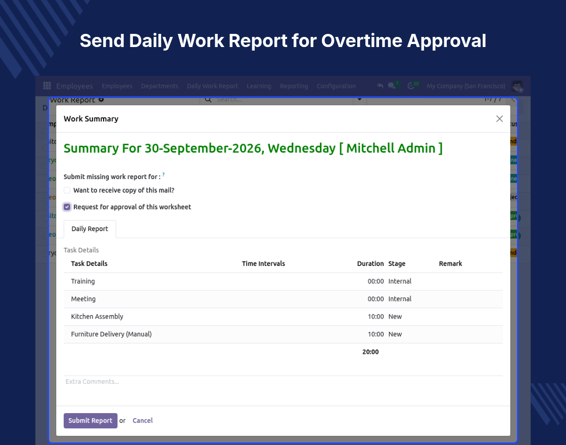Click the Internal stage of Training row
The image size is (566, 445).
tap(400, 281)
